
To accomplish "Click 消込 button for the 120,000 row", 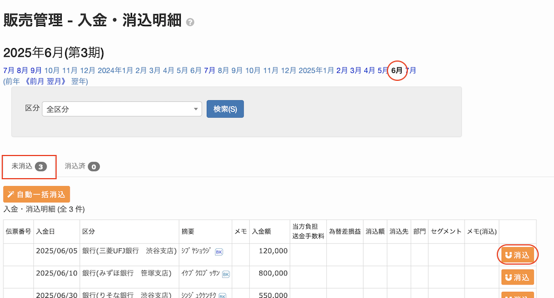I will tap(518, 255).
